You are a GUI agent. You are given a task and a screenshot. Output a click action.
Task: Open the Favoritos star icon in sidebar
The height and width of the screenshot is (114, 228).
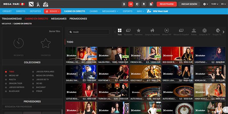point(46,43)
